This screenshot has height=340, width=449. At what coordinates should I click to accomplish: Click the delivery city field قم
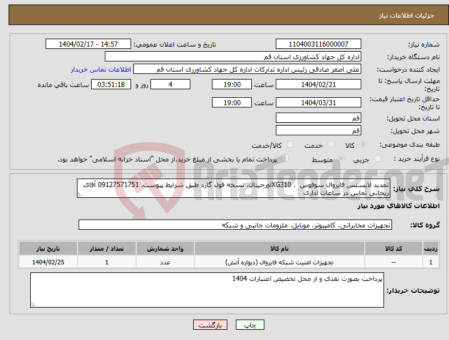(x=318, y=130)
